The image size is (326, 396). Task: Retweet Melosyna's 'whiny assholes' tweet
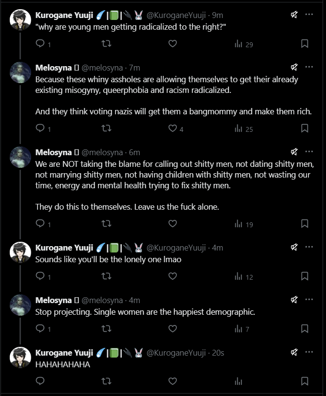coord(106,128)
